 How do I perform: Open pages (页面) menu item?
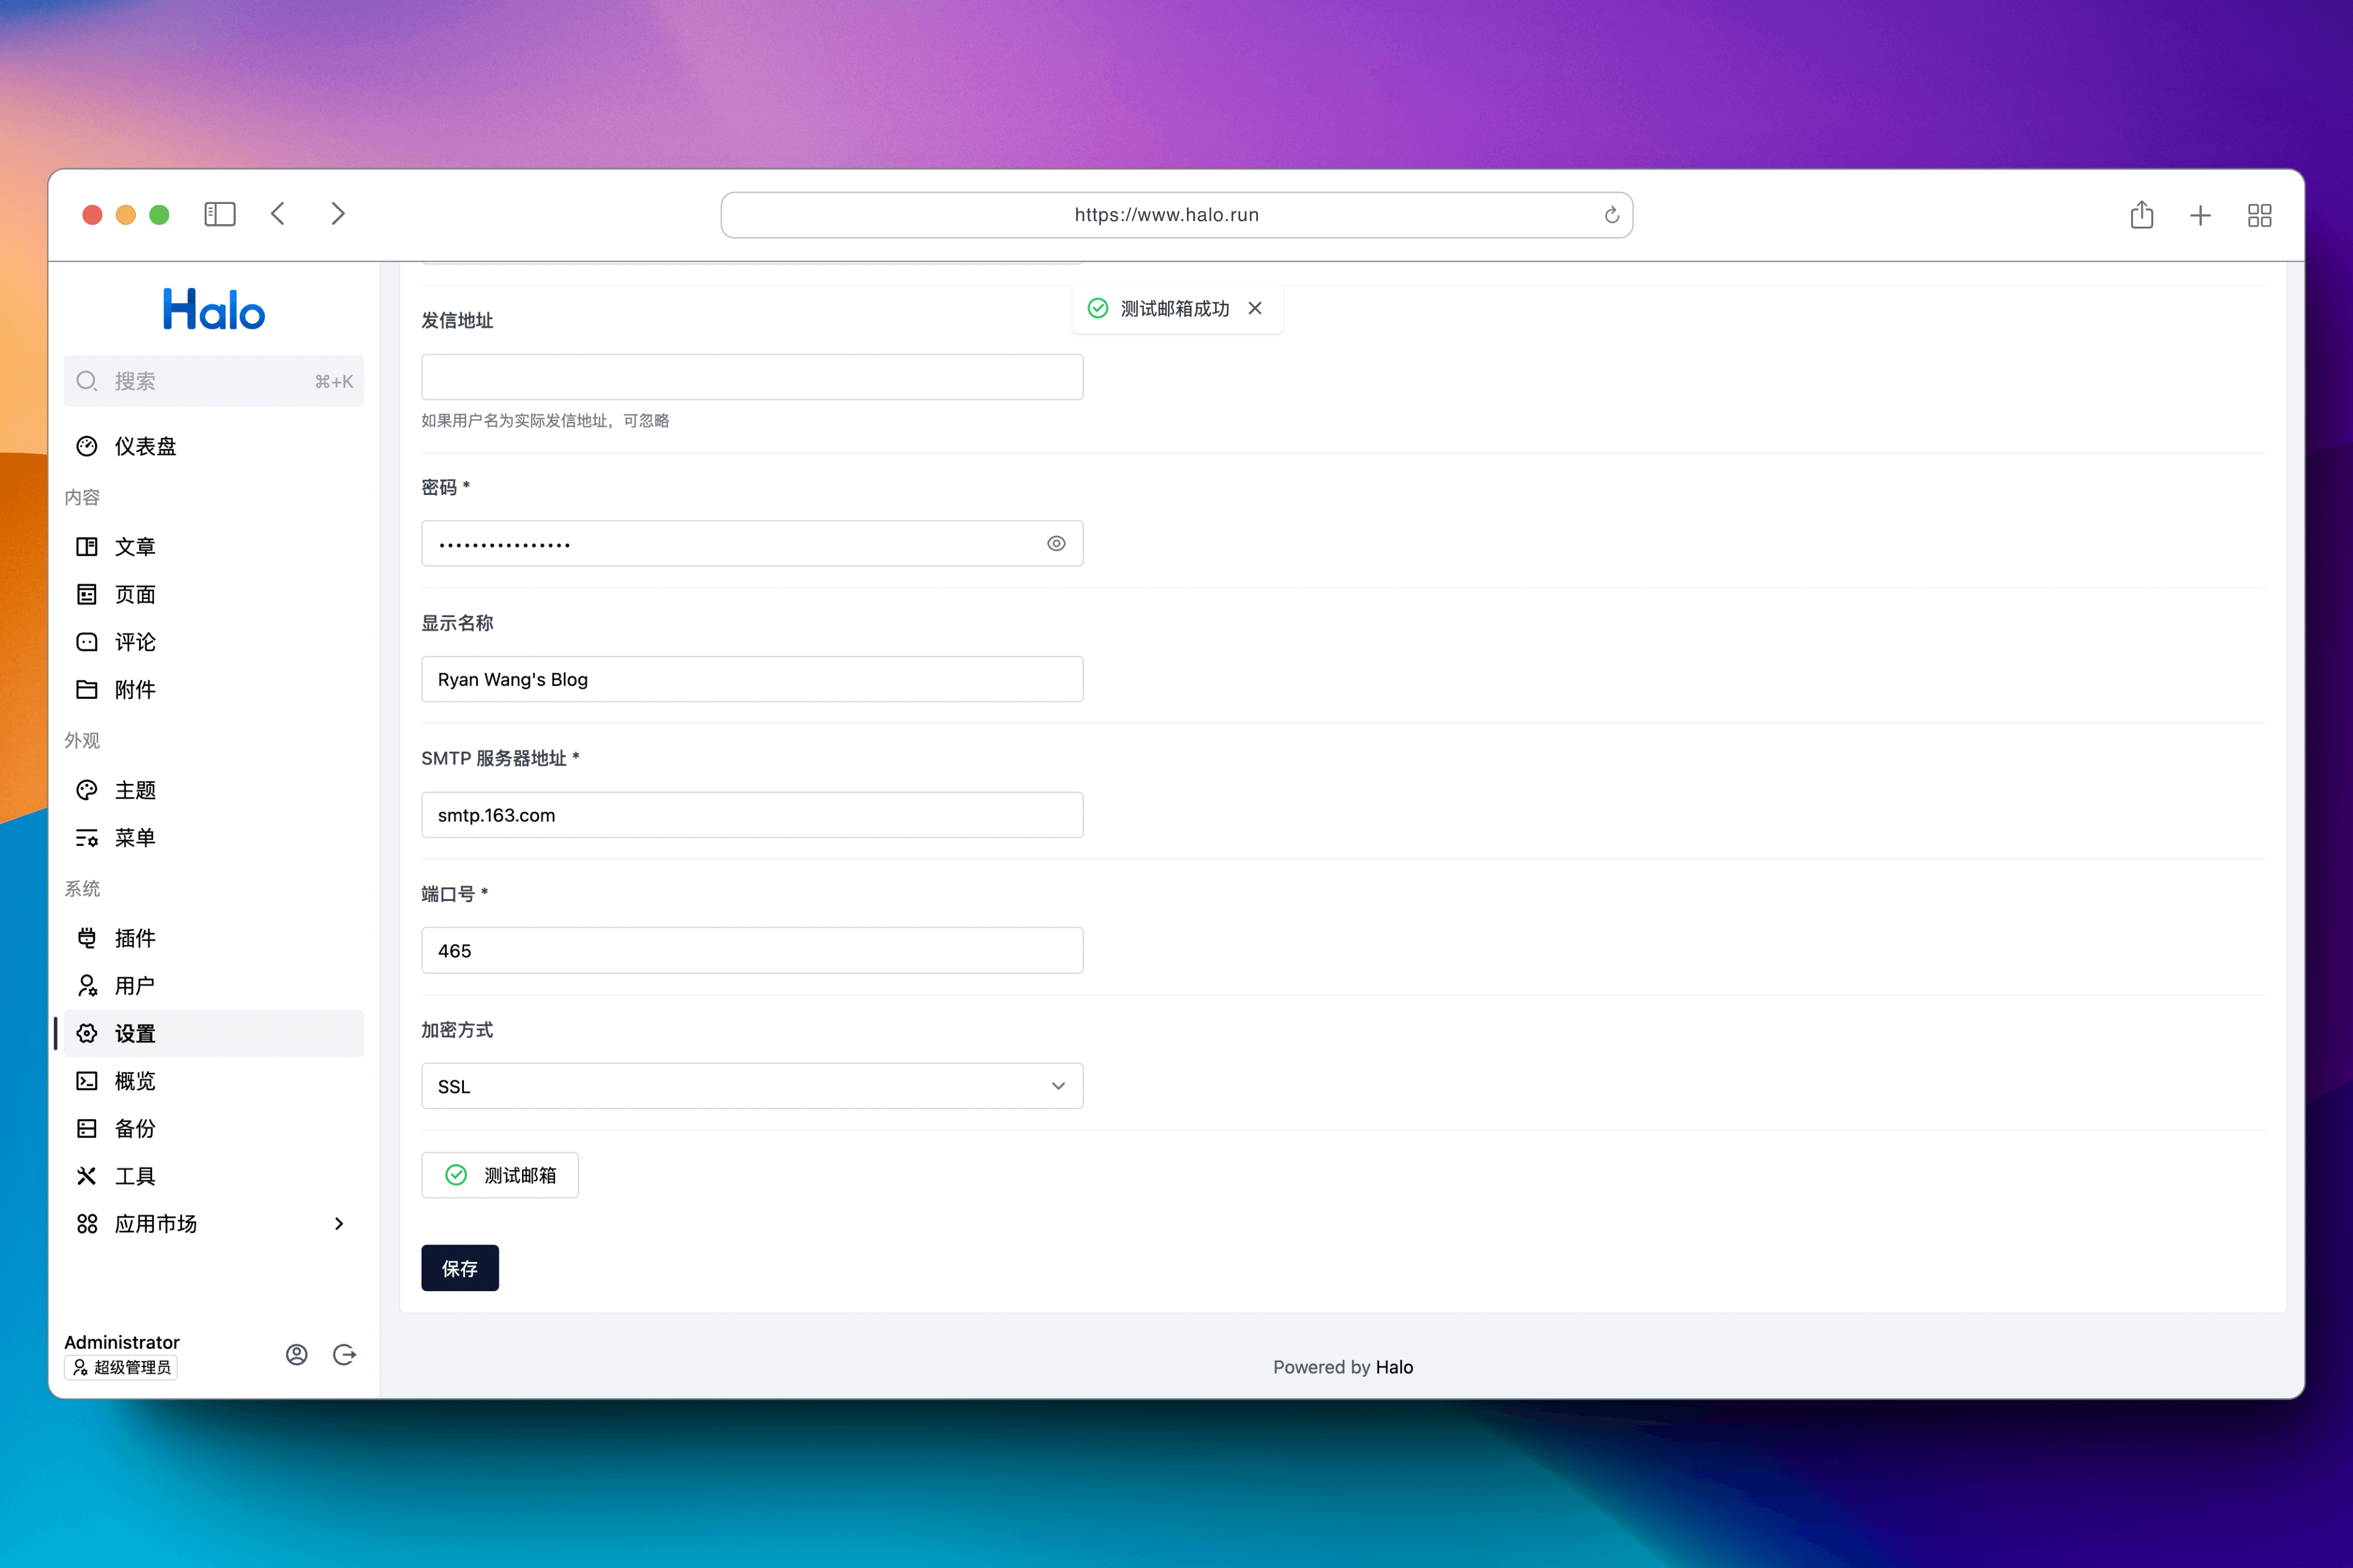pos(213,594)
